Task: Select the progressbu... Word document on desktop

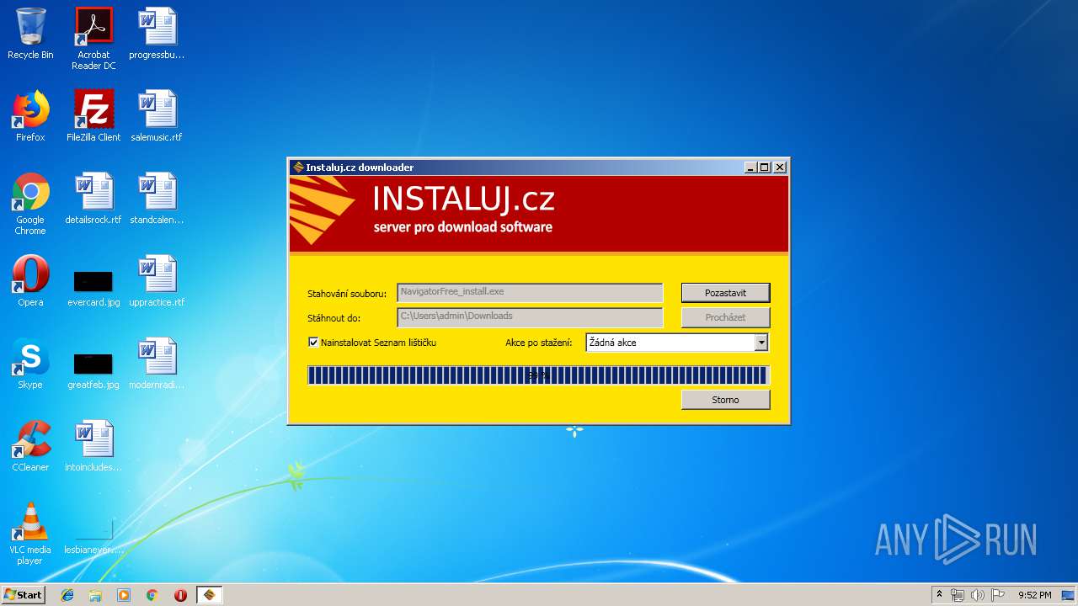Action: click(x=157, y=35)
